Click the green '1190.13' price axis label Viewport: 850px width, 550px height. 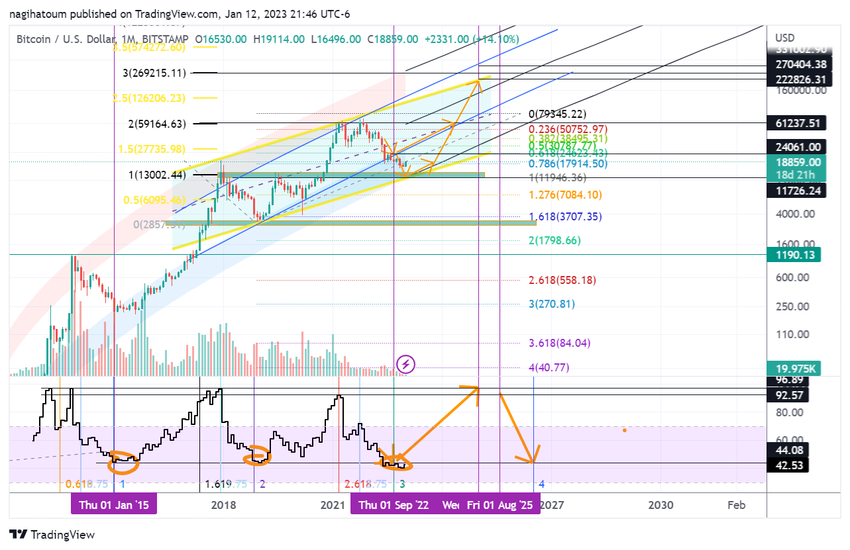(795, 255)
